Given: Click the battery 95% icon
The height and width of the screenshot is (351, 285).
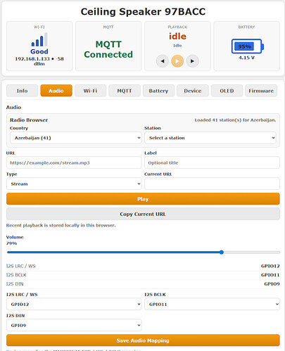Looking at the screenshot, I should (248, 46).
